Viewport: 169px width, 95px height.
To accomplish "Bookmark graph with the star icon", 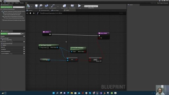I will 27,13.
